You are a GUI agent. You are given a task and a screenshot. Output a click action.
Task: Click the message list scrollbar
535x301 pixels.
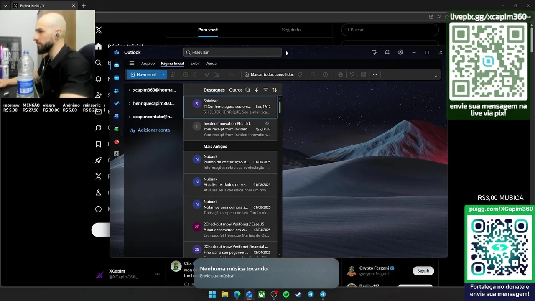click(x=280, y=107)
